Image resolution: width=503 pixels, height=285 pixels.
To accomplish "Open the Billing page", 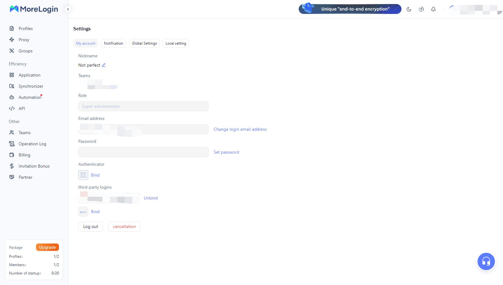I will (x=24, y=155).
